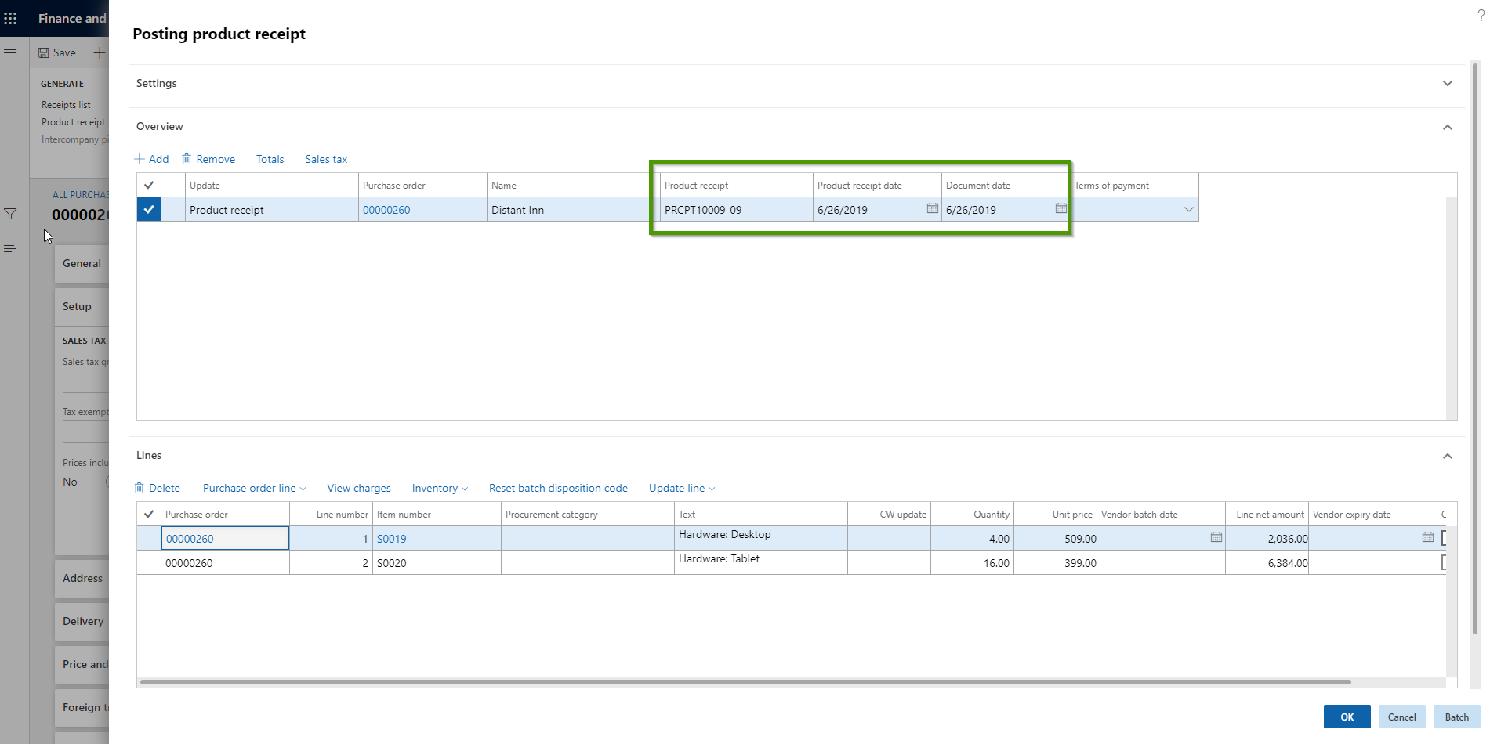The width and height of the screenshot is (1490, 744).
Task: Open the filter funnel icon in sidebar
Action: (x=10, y=214)
